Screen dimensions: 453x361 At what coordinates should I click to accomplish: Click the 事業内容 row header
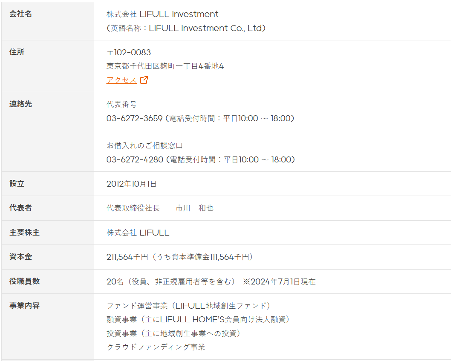[x=24, y=305]
